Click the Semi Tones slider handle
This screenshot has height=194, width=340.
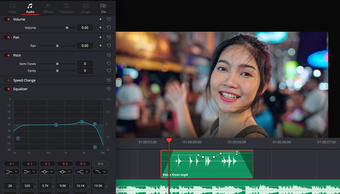[57, 64]
